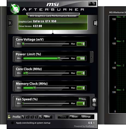Select profile slot 5

pyautogui.click(x=41, y=117)
